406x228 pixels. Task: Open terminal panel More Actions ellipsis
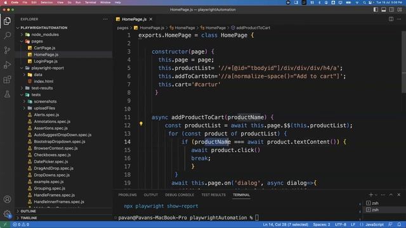click(383, 195)
